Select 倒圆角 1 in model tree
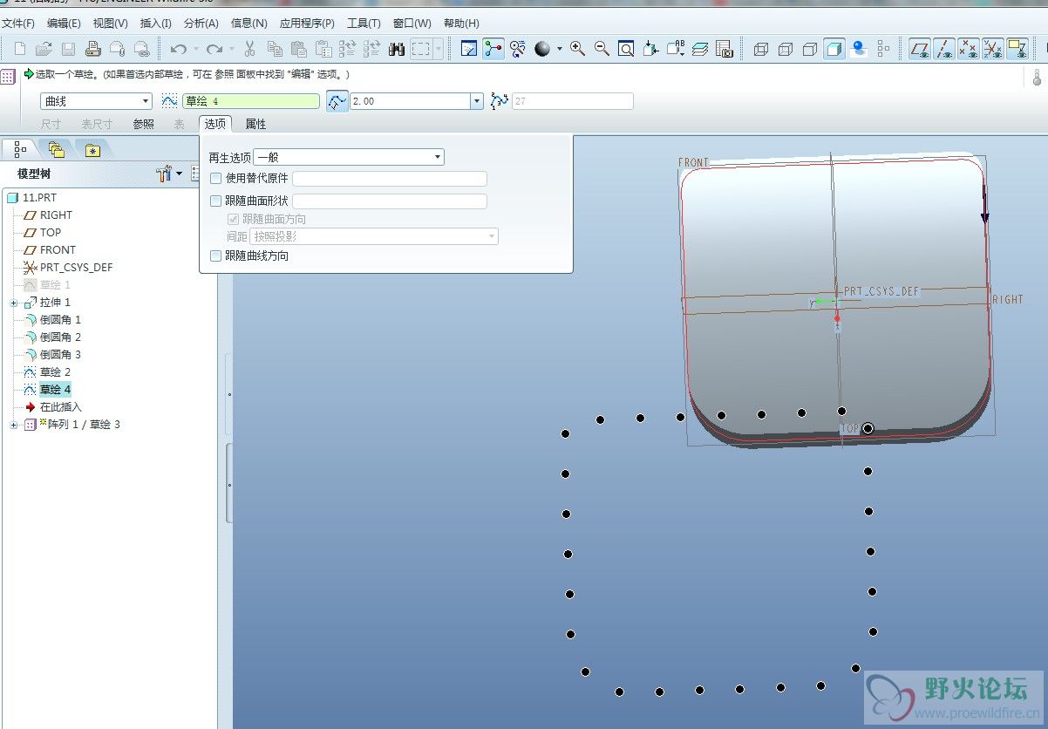This screenshot has width=1048, height=729. [x=60, y=320]
